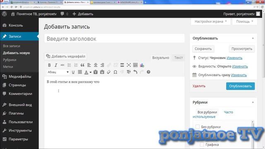Click 'Изменить' next to Видимость

(240, 66)
